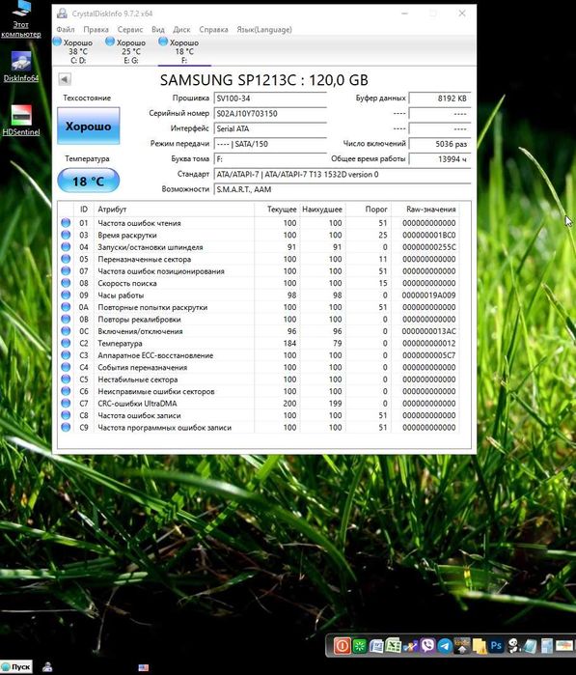Select the Включения/отключения row
The width and height of the screenshot is (576, 675).
point(259,331)
